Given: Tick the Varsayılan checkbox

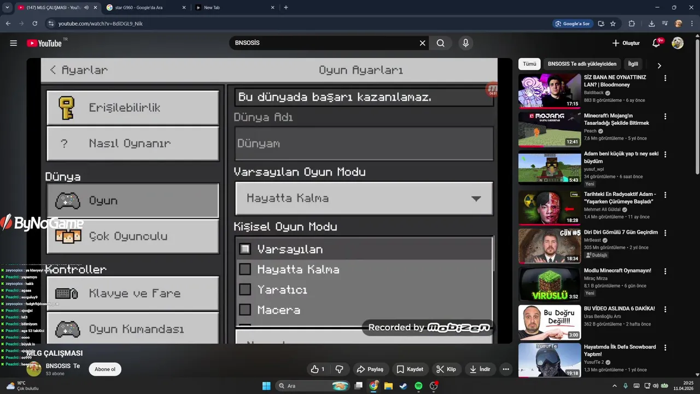Looking at the screenshot, I should point(245,249).
